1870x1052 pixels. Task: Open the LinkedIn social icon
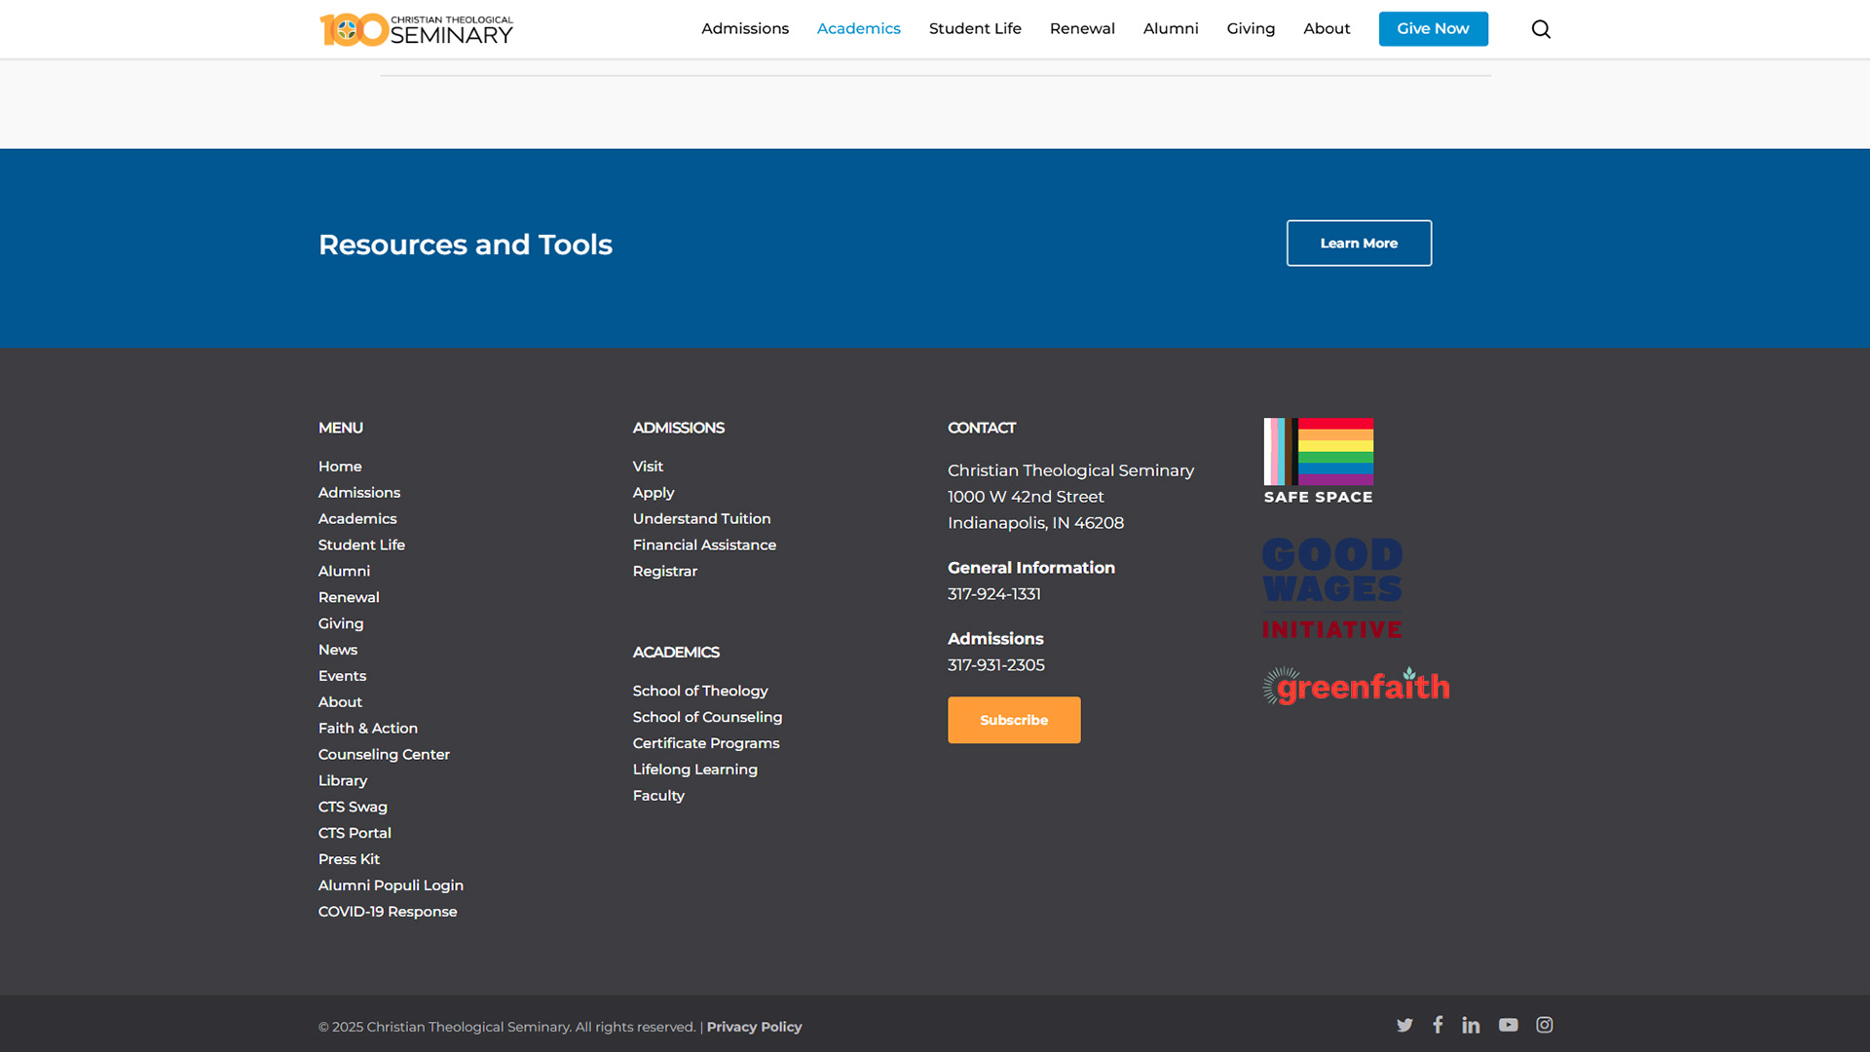pyautogui.click(x=1471, y=1025)
